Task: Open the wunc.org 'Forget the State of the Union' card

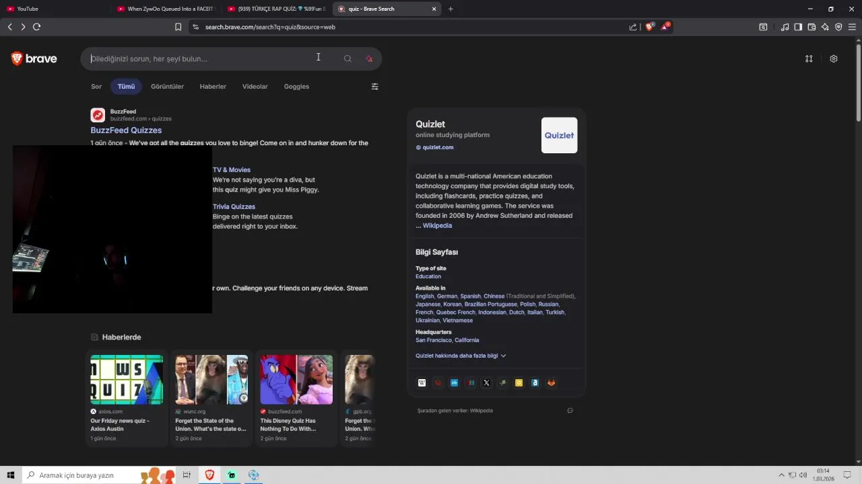Action: (x=211, y=399)
